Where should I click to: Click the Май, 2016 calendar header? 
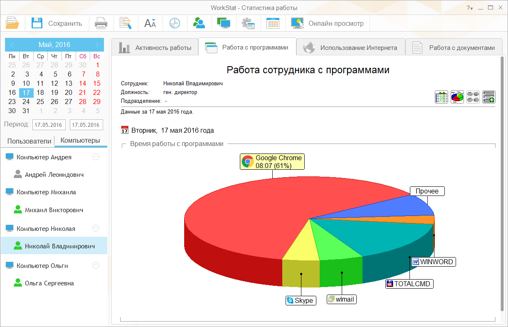(x=54, y=45)
